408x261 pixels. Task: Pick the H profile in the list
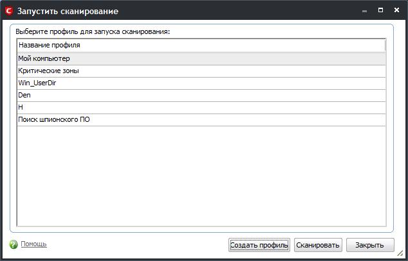(201, 108)
